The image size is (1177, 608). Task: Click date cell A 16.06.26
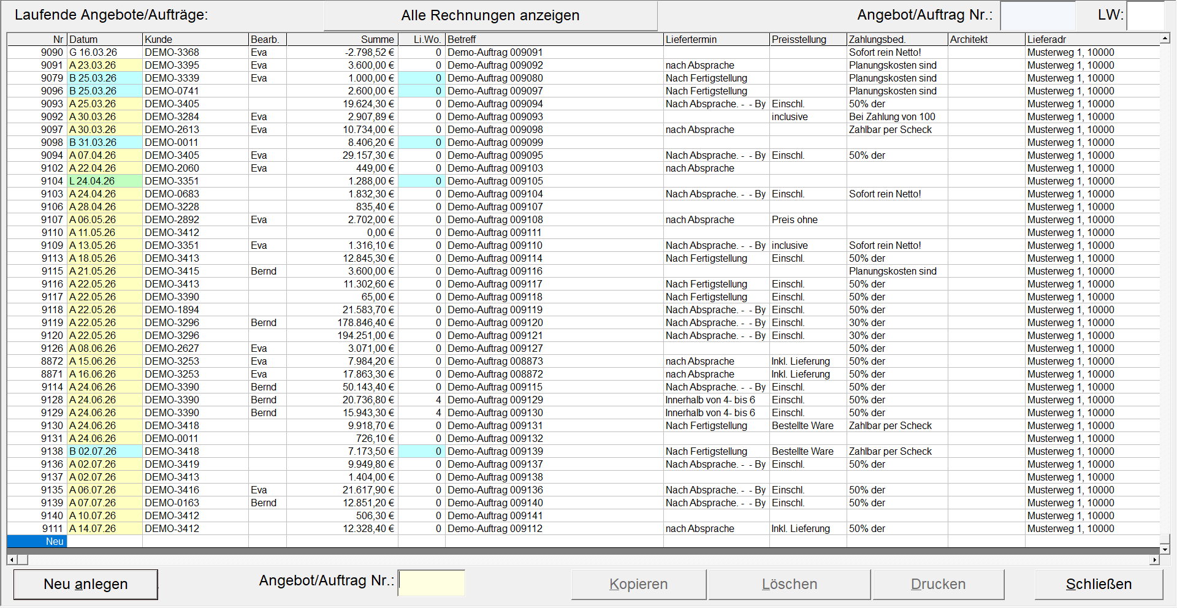(104, 374)
